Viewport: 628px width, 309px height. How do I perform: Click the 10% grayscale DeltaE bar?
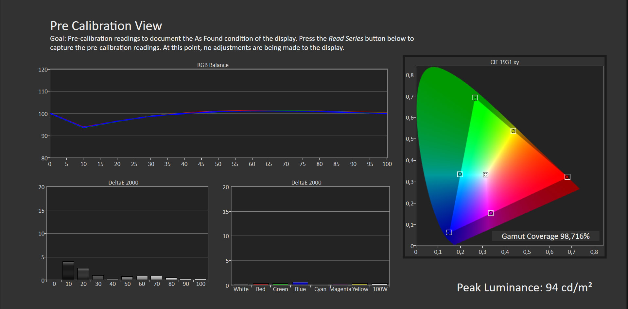pos(68,271)
